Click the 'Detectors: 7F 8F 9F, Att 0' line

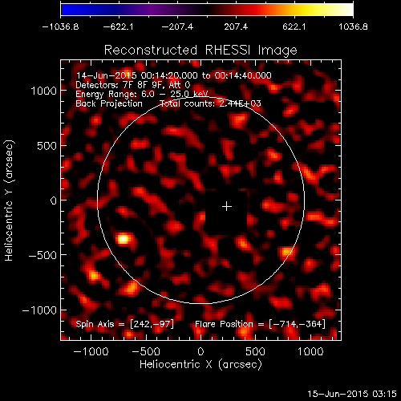click(x=133, y=85)
